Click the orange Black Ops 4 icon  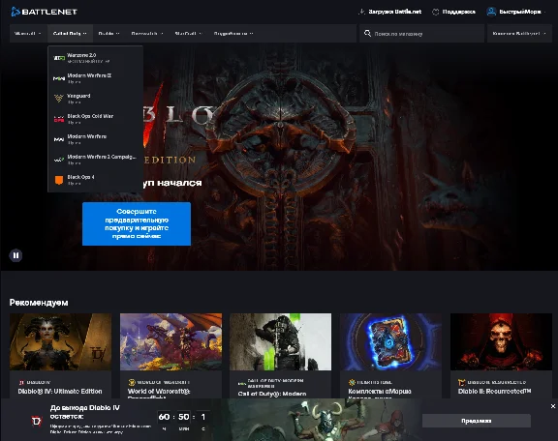coord(59,180)
